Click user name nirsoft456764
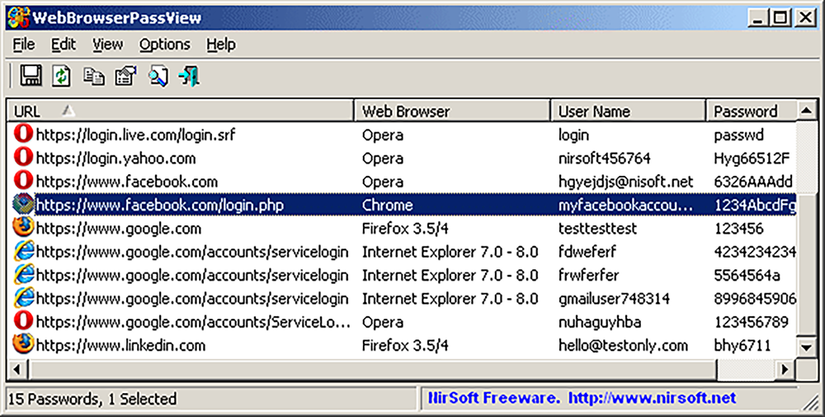 click(605, 159)
